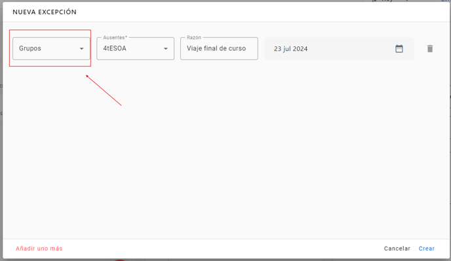This screenshot has height=261, width=451.
Task: Confirm the exception with Crear
Action: coord(427,249)
